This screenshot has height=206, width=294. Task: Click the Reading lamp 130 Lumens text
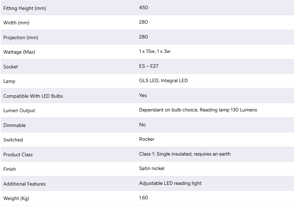tap(228, 110)
